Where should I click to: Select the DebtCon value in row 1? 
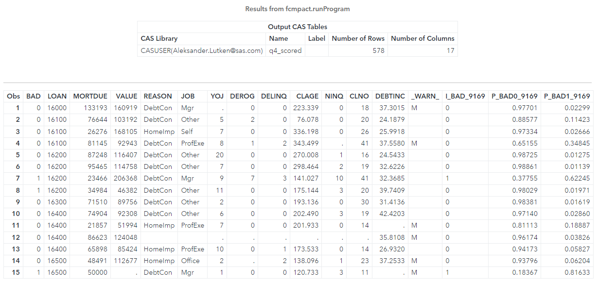pos(158,108)
